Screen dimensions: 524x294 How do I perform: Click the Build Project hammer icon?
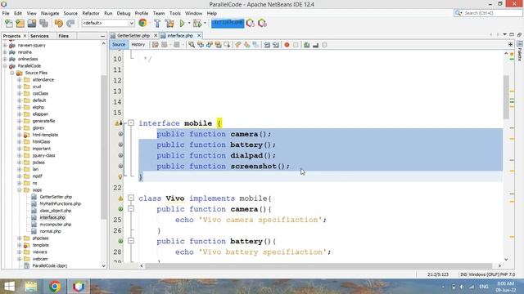coord(157,24)
